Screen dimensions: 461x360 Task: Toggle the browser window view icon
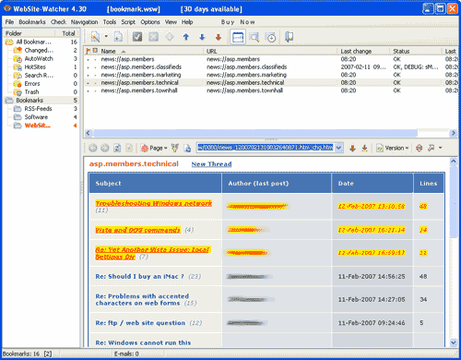238,37
